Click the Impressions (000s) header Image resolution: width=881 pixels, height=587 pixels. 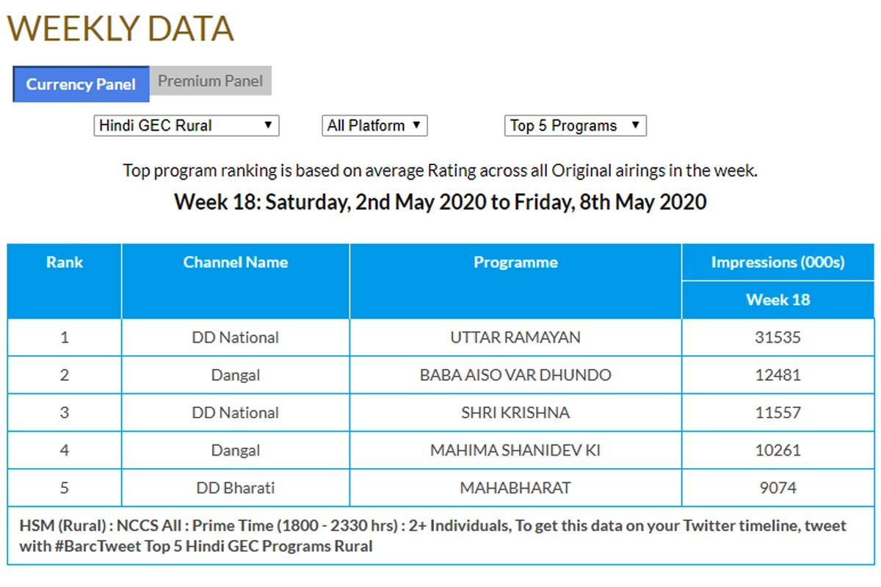coord(777,263)
